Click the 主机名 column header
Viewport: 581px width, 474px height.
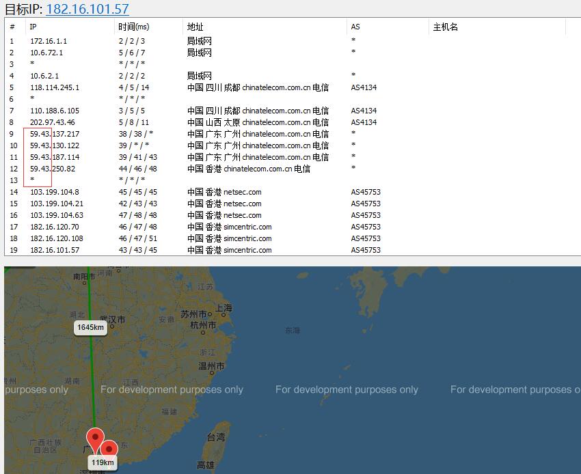pyautogui.click(x=446, y=27)
